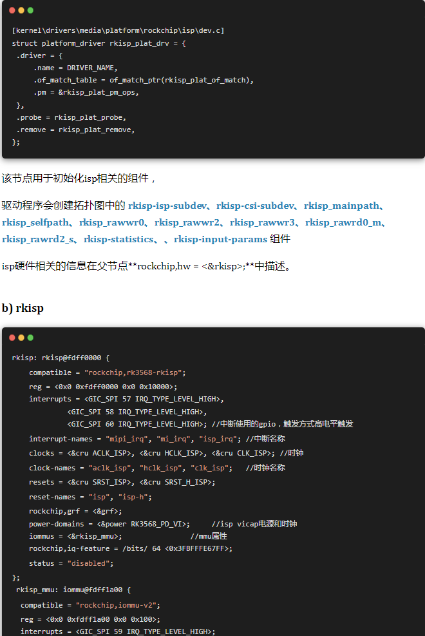Click the dev.c file path line in the code
This screenshot has height=636, width=425.
[x=118, y=31]
